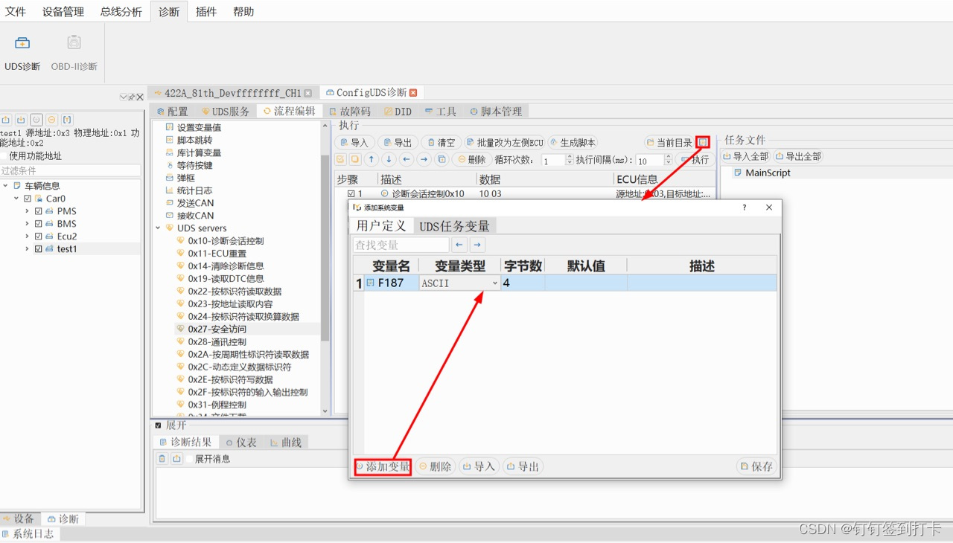
Task: Switch to the 脚本管理 tab
Action: (x=495, y=112)
